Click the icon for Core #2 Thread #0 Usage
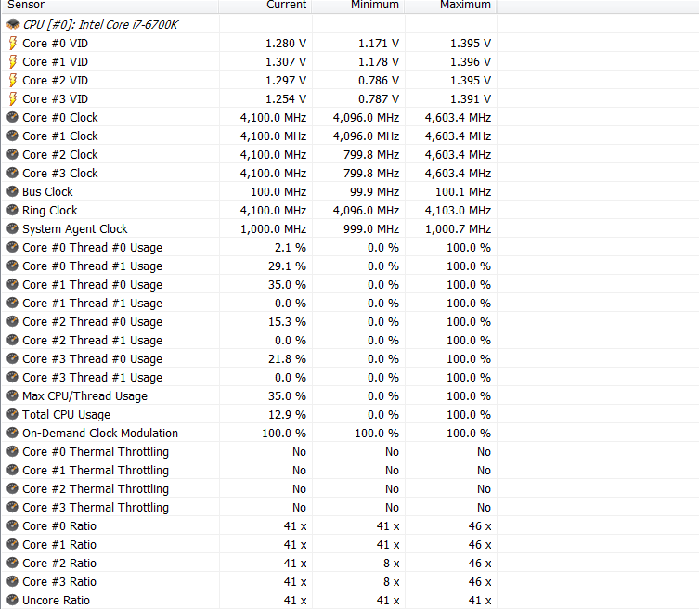 (12, 321)
